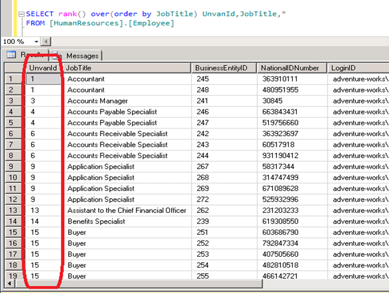Select the NationalIDNumber column header
The width and height of the screenshot is (389, 293).
point(292,68)
